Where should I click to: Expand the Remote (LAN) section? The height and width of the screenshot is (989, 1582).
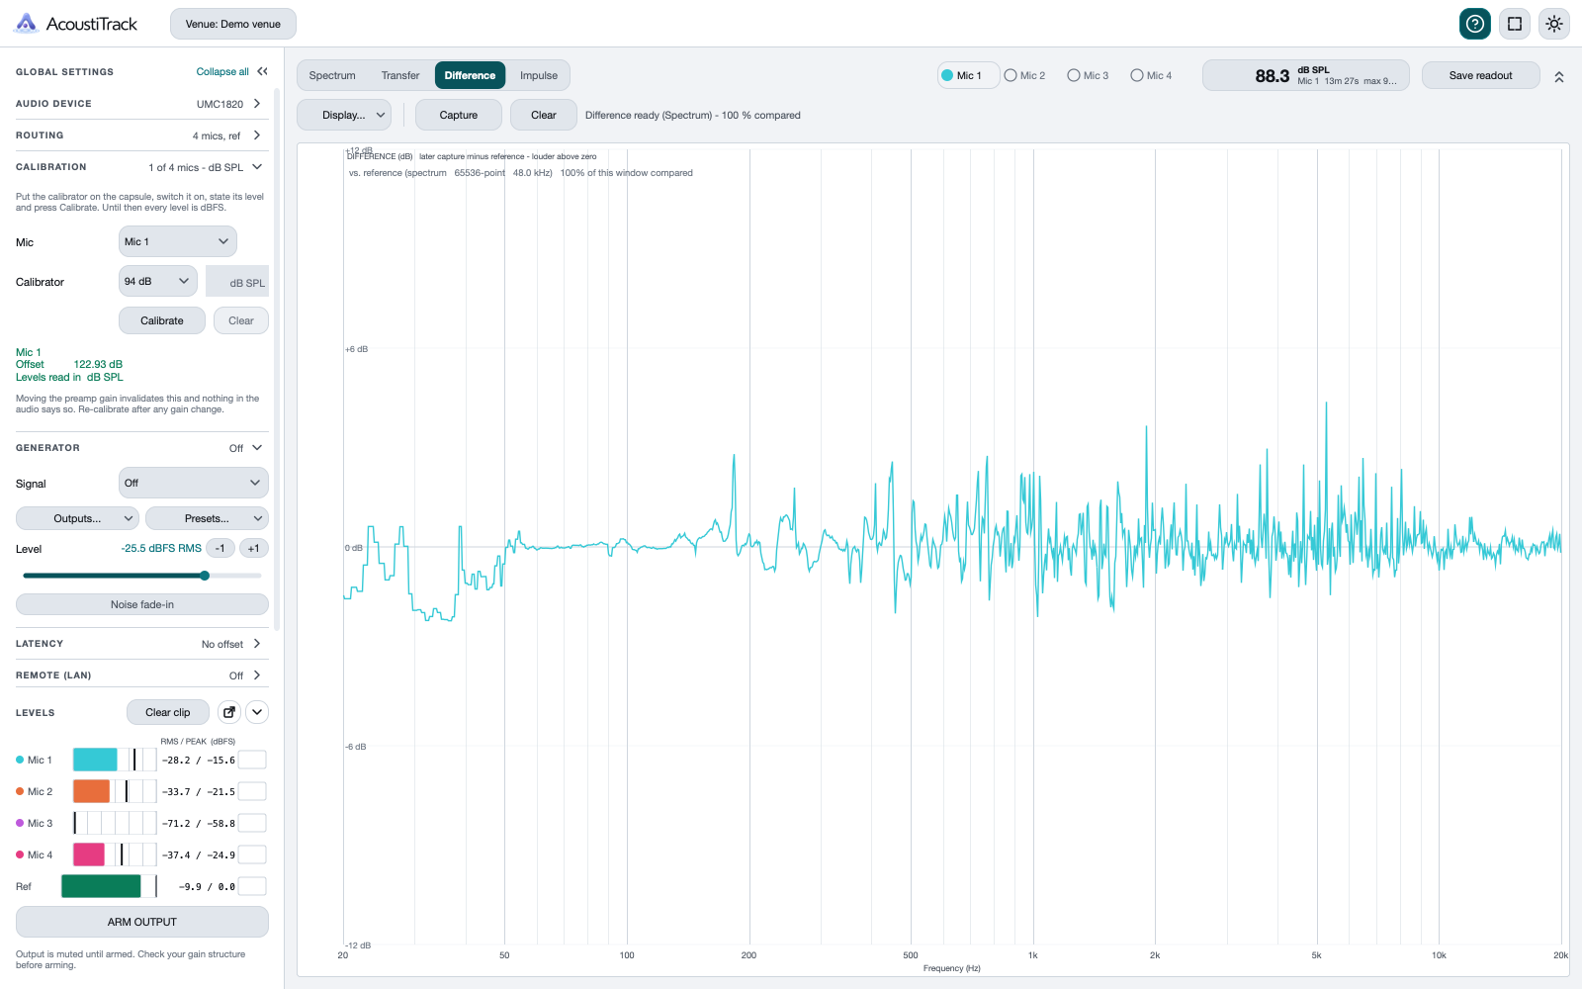coord(142,675)
